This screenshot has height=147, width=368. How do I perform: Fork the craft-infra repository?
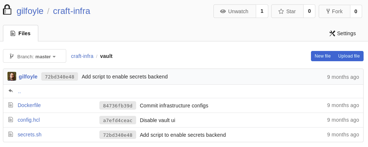pyautogui.click(x=335, y=11)
